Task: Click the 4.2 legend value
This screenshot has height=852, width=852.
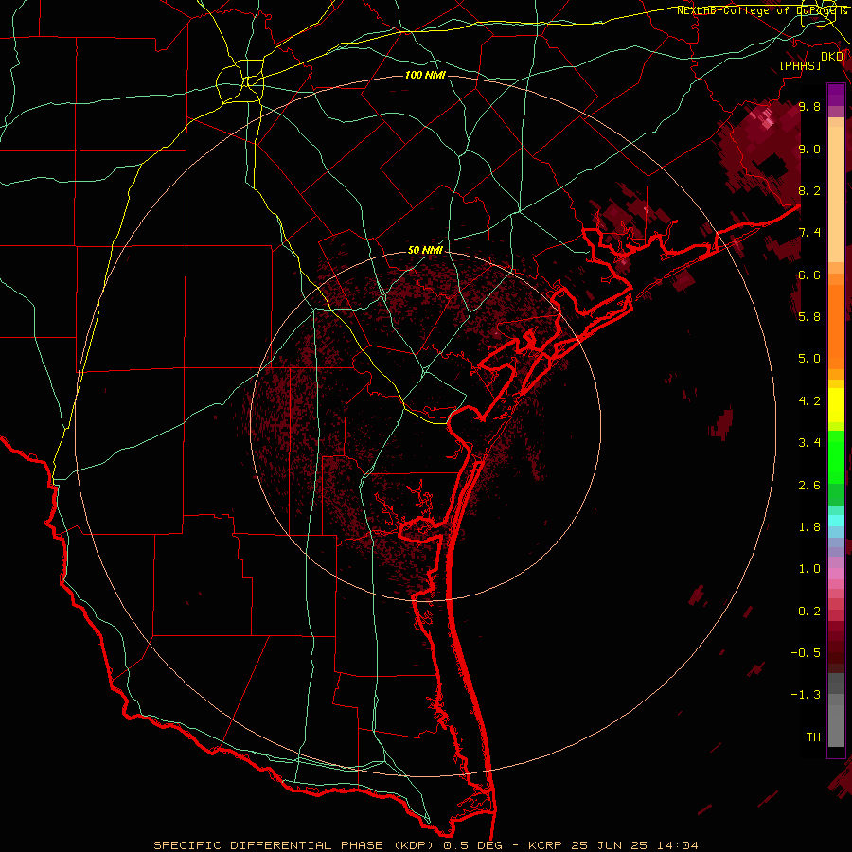Action: [x=809, y=401]
